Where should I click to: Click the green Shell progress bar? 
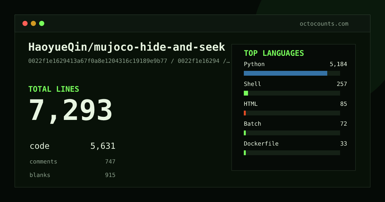point(246,93)
